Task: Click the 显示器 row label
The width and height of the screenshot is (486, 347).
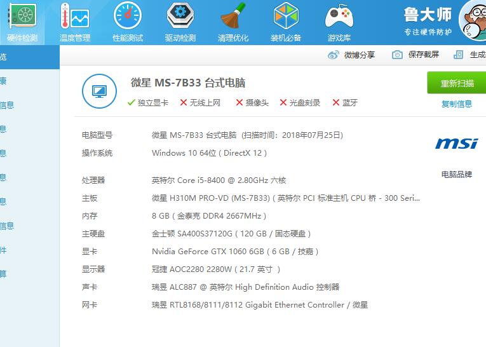Action: (93, 269)
